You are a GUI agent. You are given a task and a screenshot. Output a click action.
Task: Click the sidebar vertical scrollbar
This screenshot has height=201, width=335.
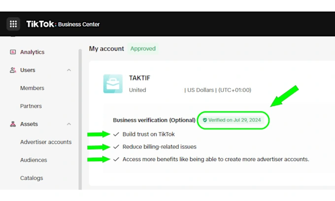80,118
